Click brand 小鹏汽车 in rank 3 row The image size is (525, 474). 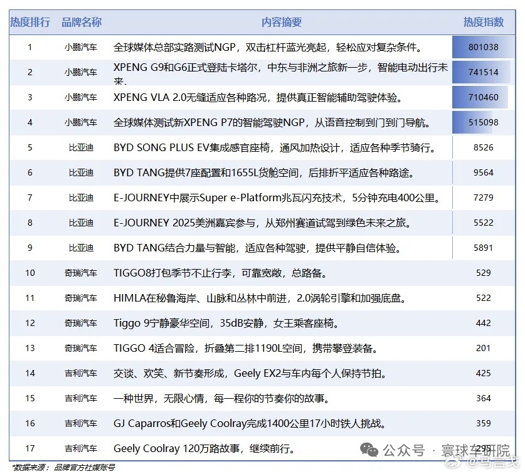[x=81, y=97]
